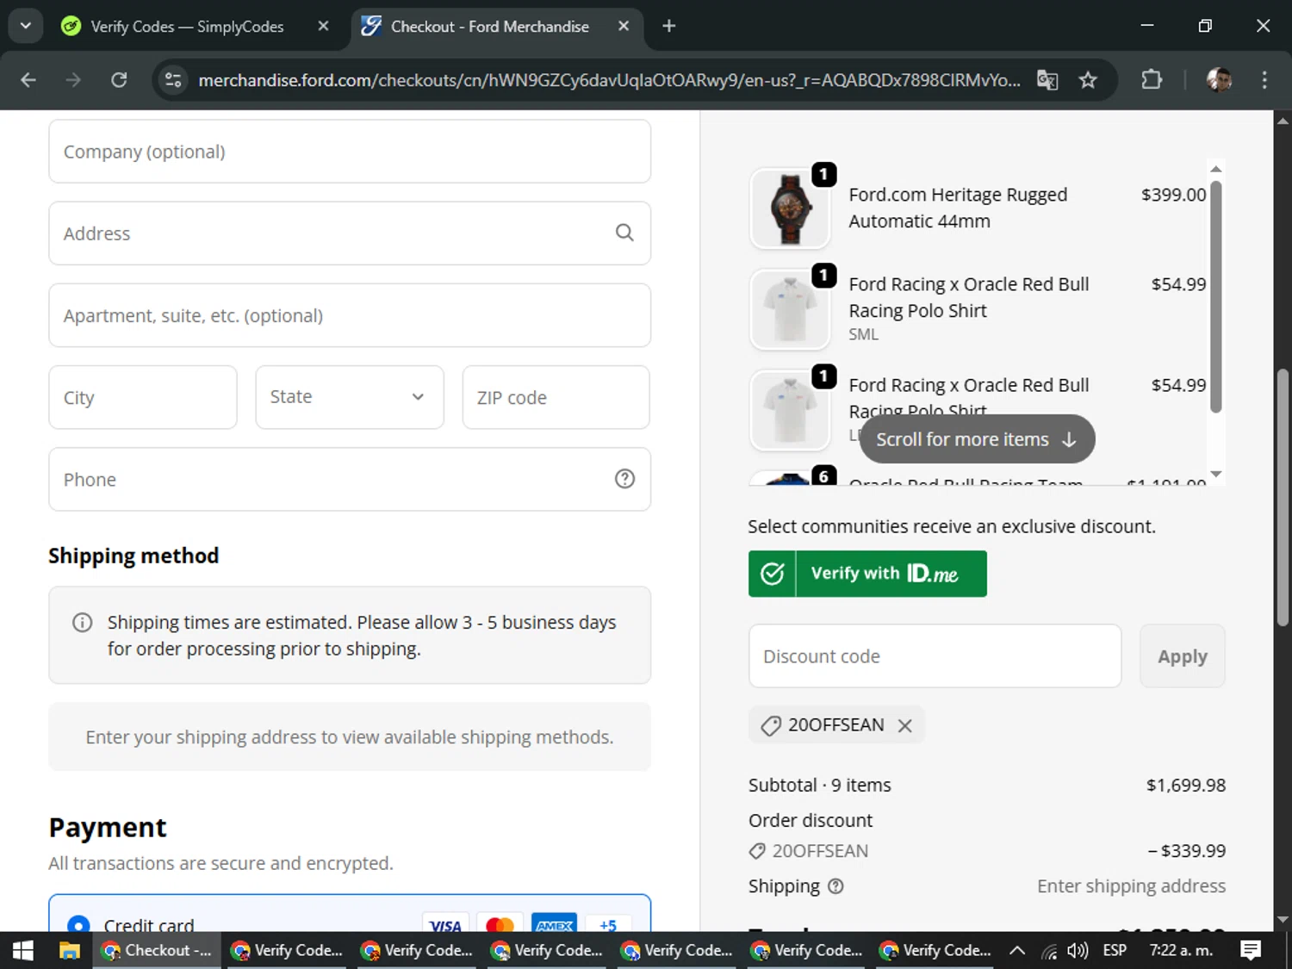Click the Verify with ID.me button
Viewport: 1292px width, 969px height.
(x=867, y=574)
